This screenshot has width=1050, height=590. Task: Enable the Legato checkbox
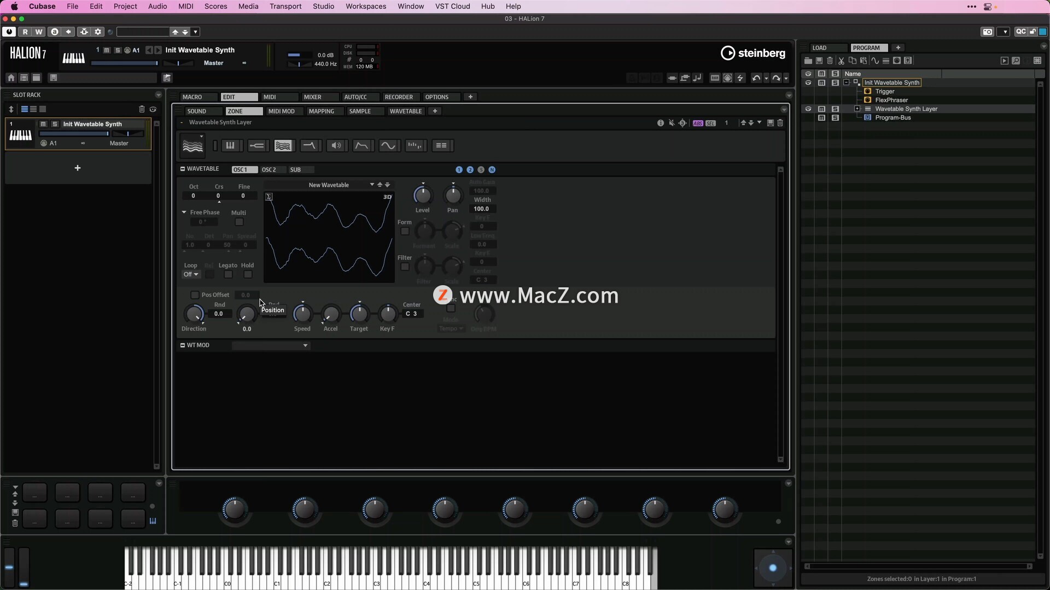coord(228,274)
